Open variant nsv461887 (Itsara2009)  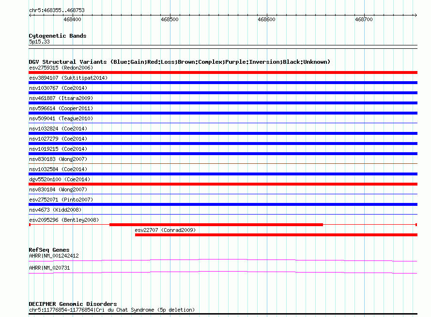pyautogui.click(x=61, y=98)
